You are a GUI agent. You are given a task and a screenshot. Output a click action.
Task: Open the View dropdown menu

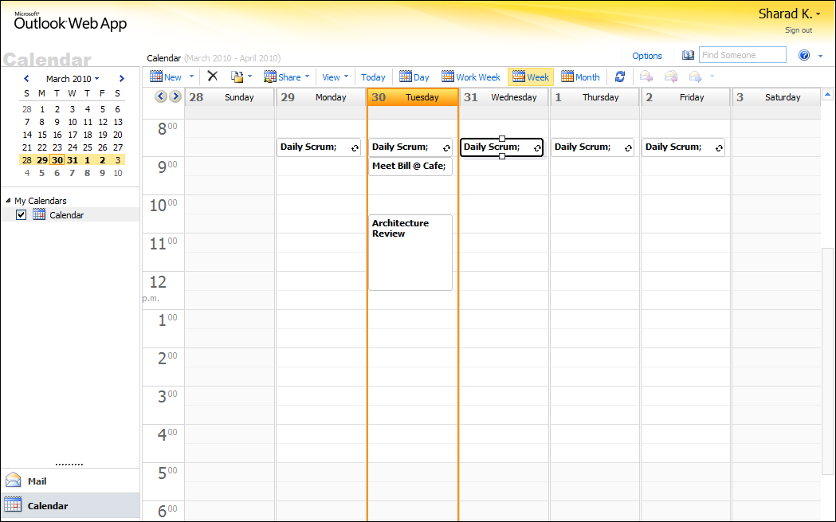(x=335, y=77)
